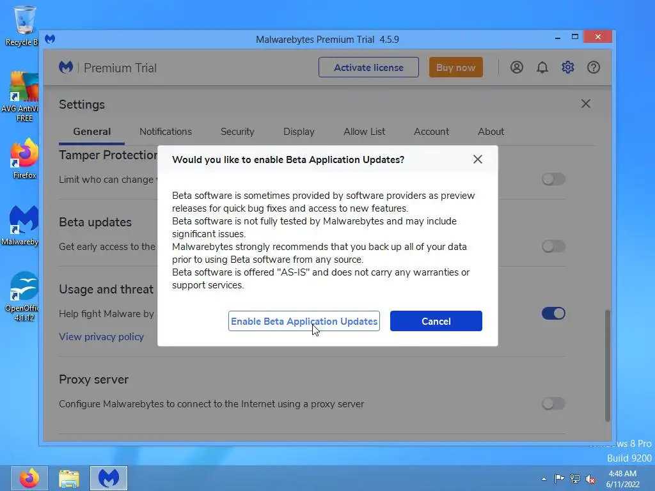
Task: Click the Proxy server heading
Action: tap(93, 380)
